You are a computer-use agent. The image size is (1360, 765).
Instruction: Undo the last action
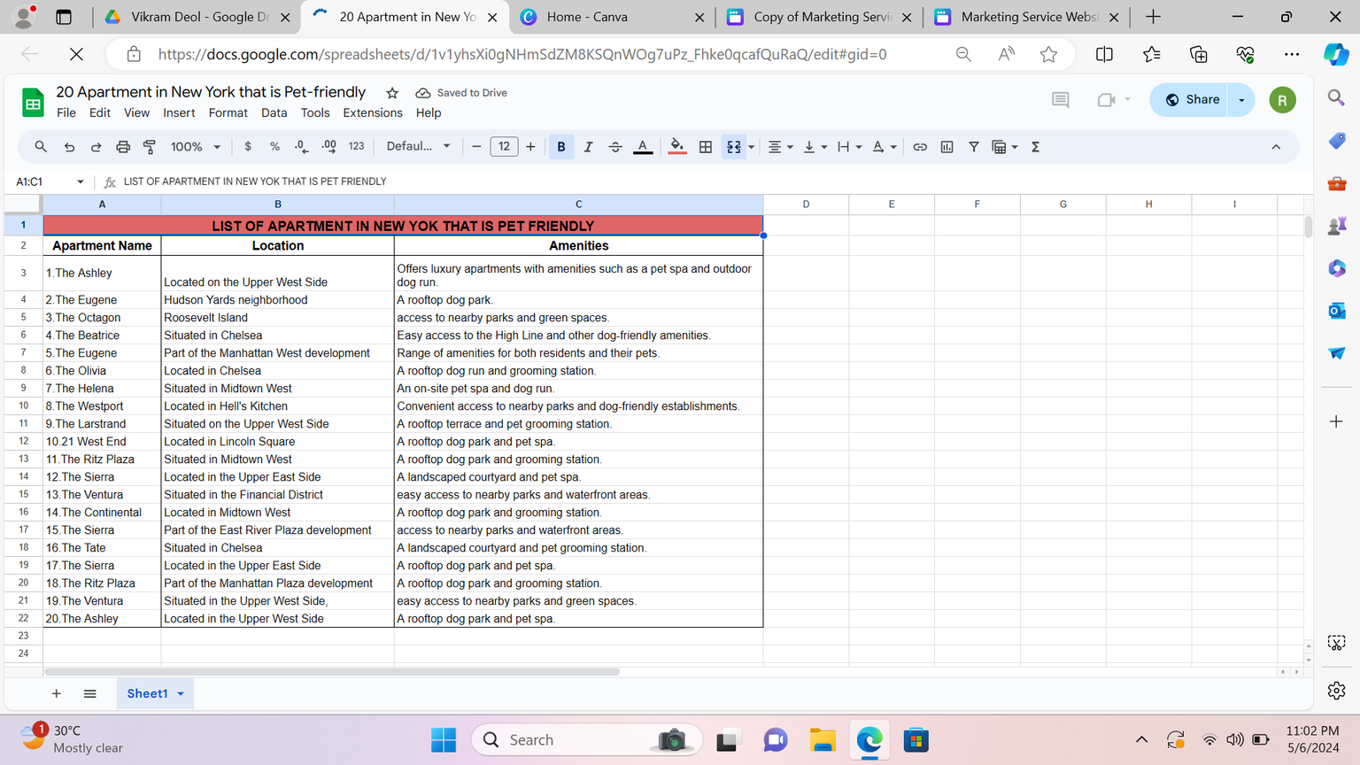(x=69, y=147)
